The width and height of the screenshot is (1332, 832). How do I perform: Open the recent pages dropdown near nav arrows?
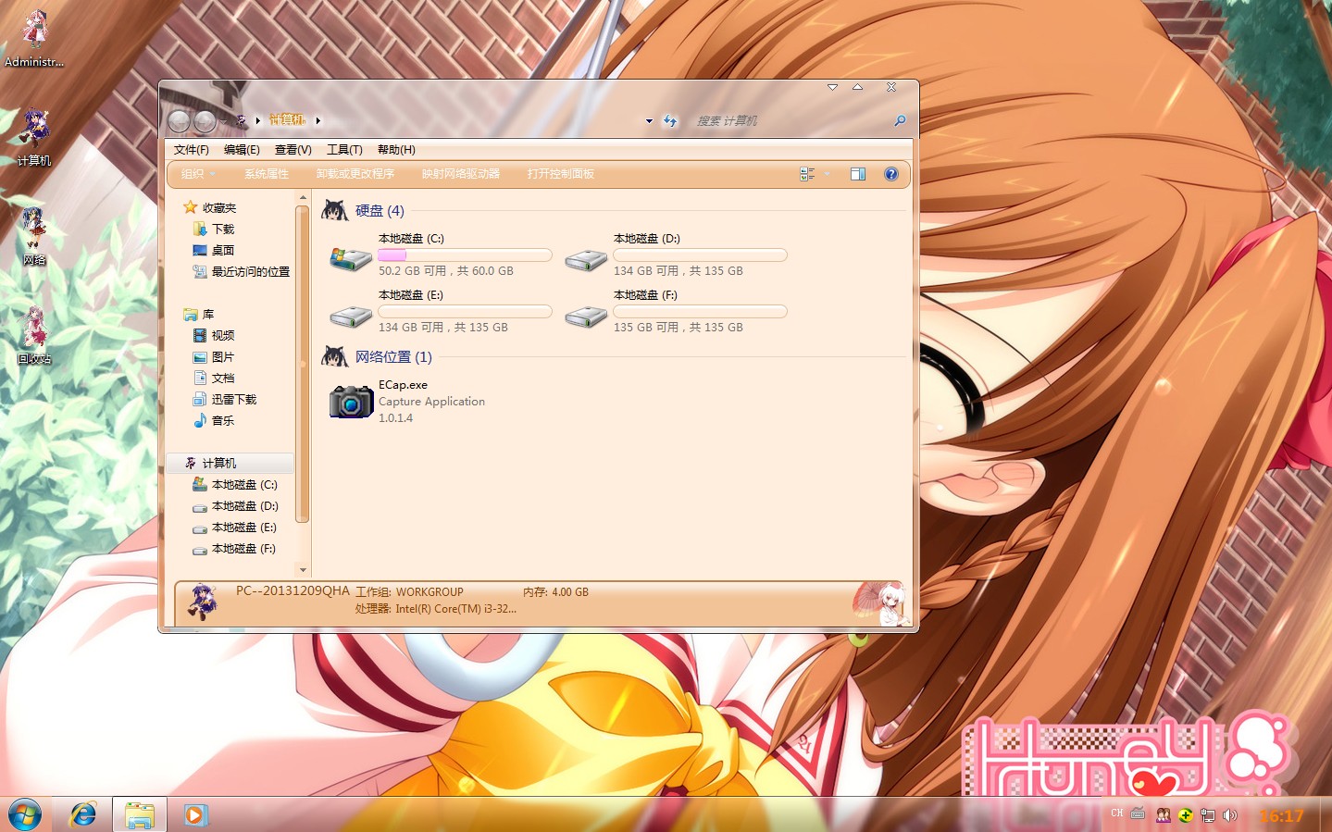[225, 121]
